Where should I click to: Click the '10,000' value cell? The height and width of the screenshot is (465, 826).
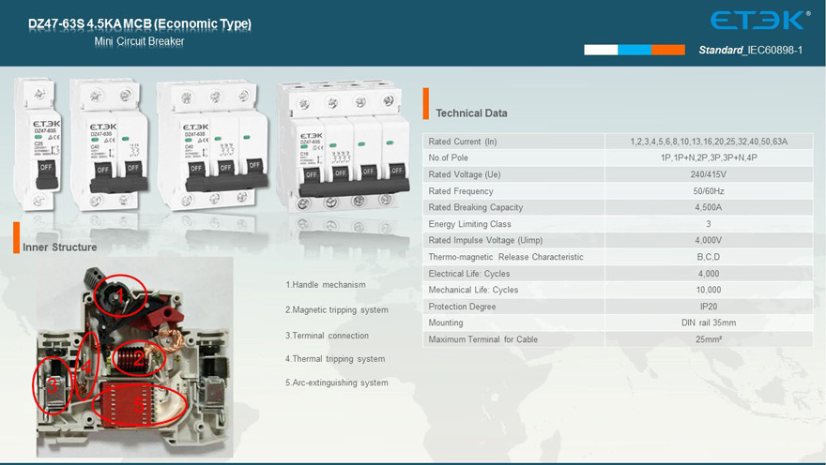click(709, 290)
